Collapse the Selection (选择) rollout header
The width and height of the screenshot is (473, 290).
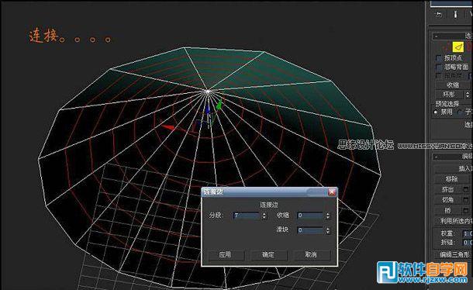[452, 36]
